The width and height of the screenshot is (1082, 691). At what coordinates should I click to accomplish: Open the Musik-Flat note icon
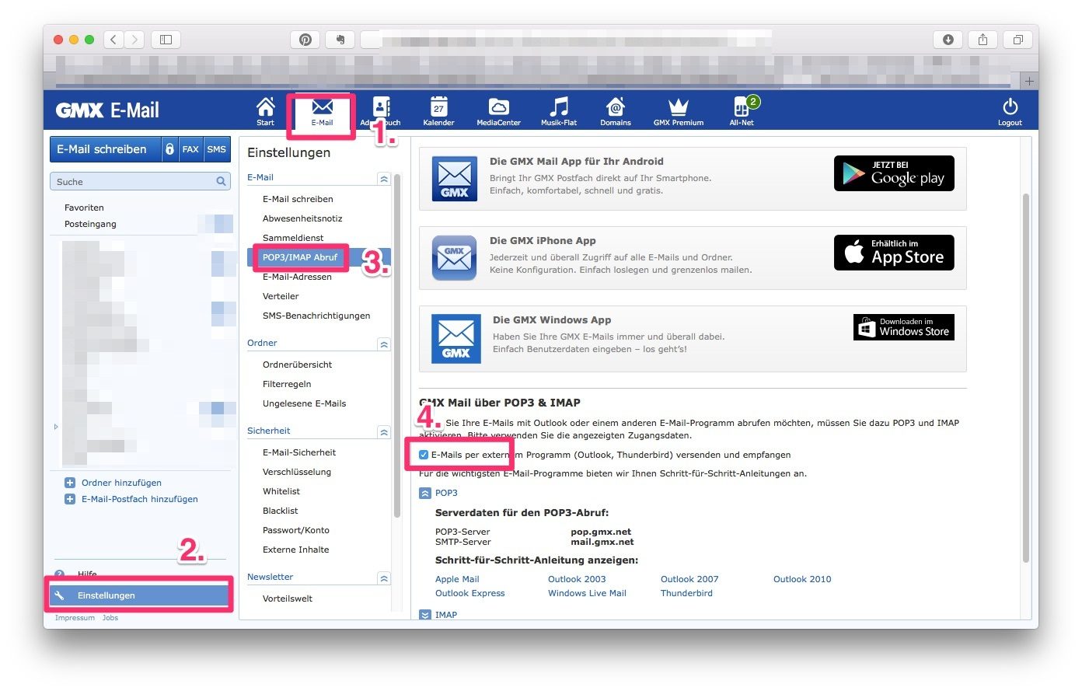pyautogui.click(x=559, y=110)
